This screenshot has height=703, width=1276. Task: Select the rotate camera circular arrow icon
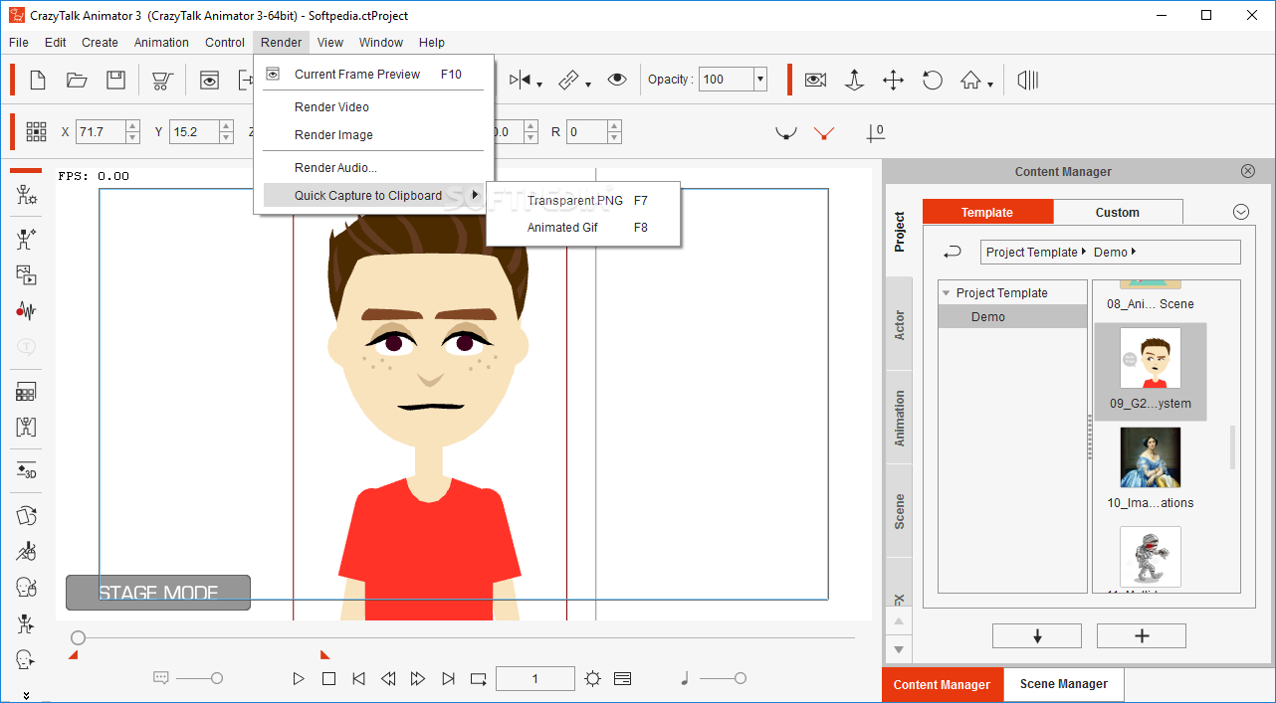point(933,80)
